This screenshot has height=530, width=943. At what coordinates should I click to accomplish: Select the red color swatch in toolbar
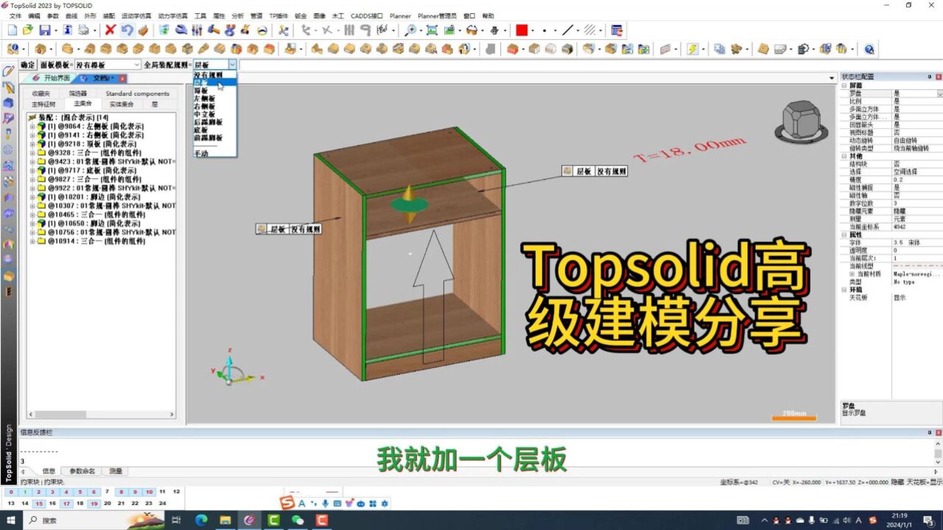[522, 30]
